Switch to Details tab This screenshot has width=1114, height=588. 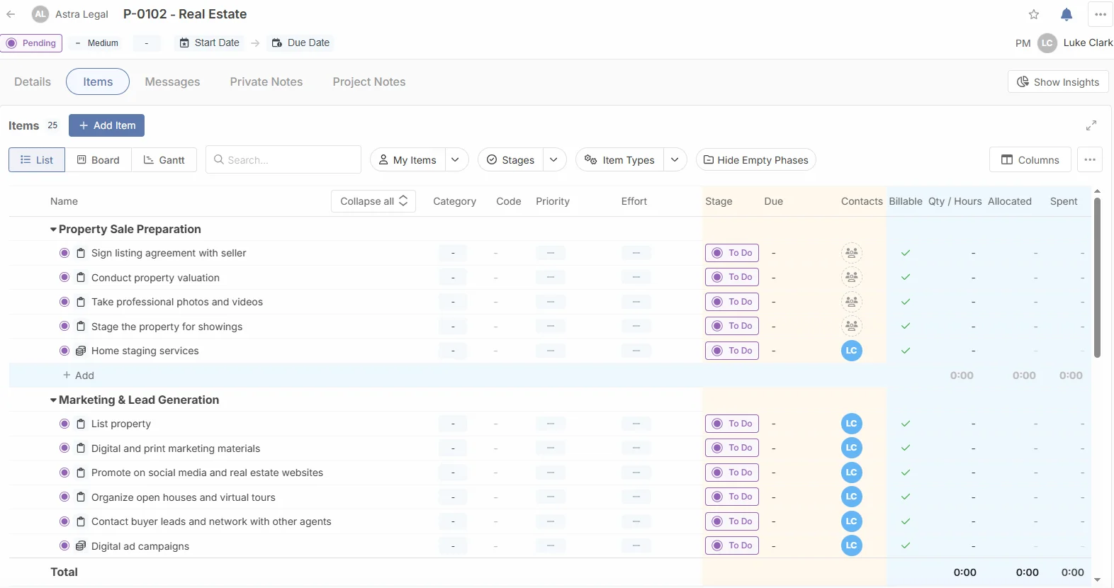(33, 81)
